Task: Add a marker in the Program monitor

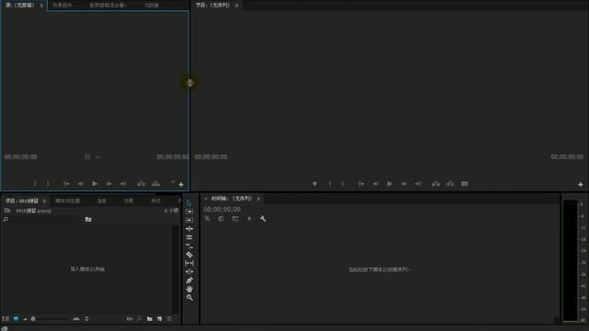Action: (x=315, y=184)
